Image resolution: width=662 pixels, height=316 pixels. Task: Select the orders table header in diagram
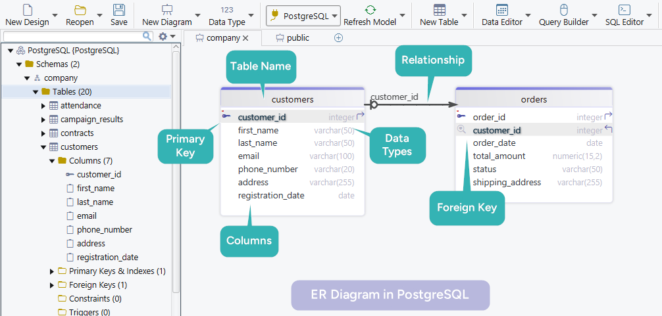point(534,99)
